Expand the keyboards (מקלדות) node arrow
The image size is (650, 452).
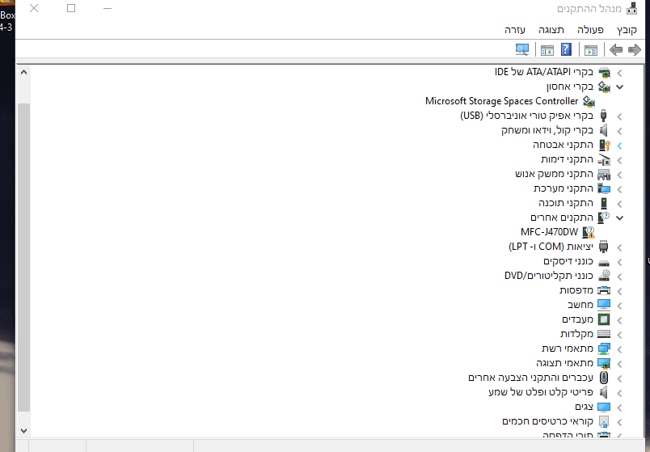coord(619,335)
